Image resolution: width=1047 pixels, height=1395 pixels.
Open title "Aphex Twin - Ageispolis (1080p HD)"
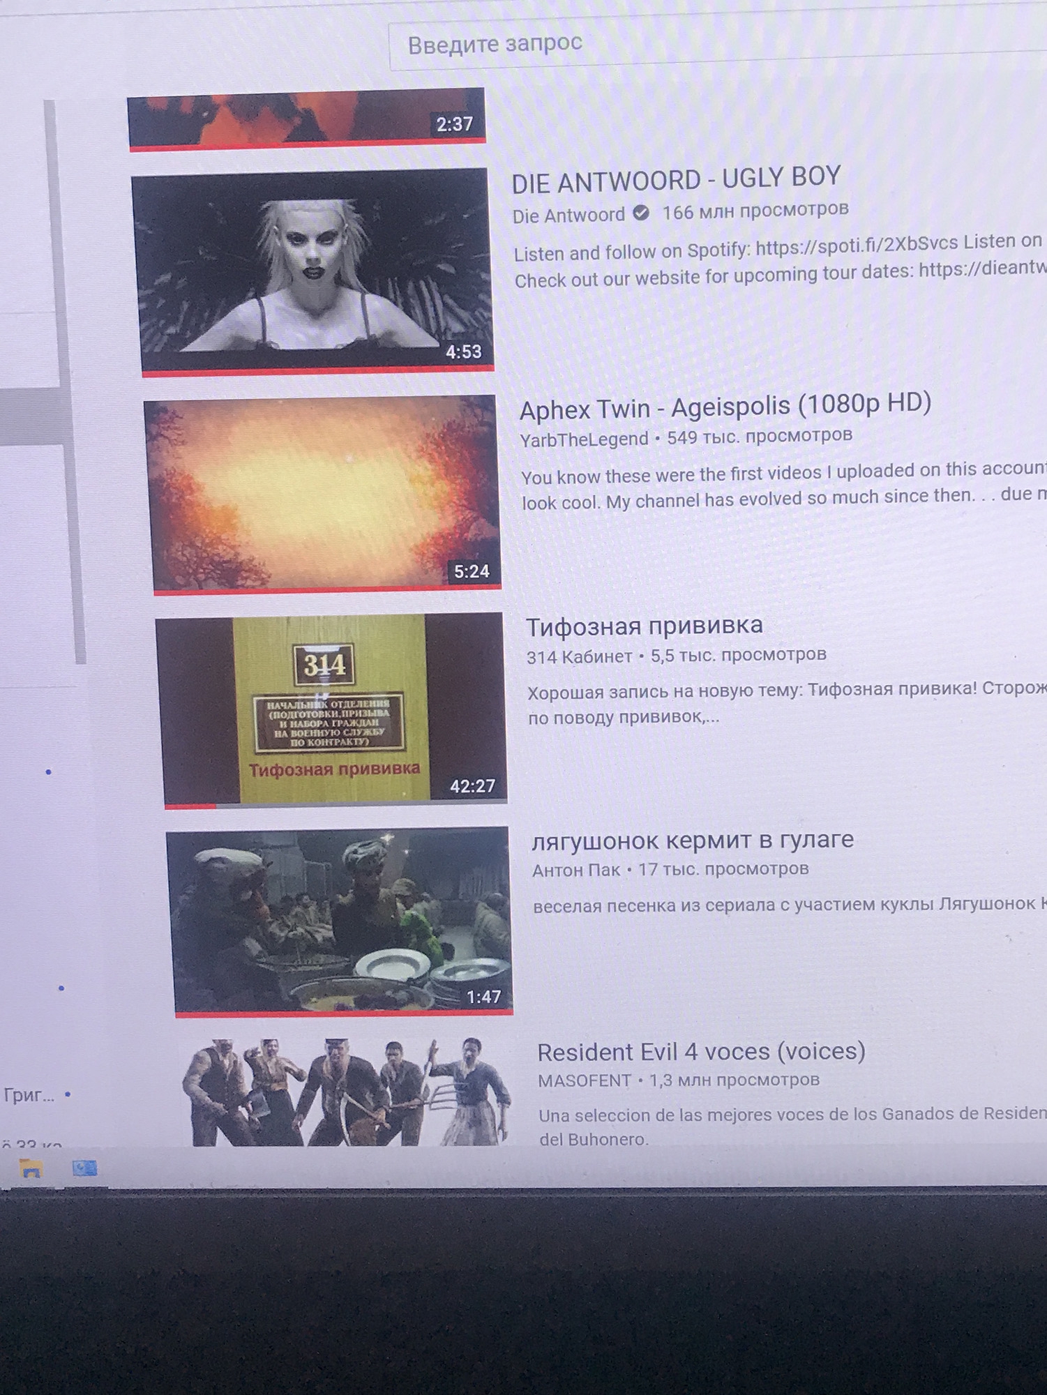[x=725, y=407]
